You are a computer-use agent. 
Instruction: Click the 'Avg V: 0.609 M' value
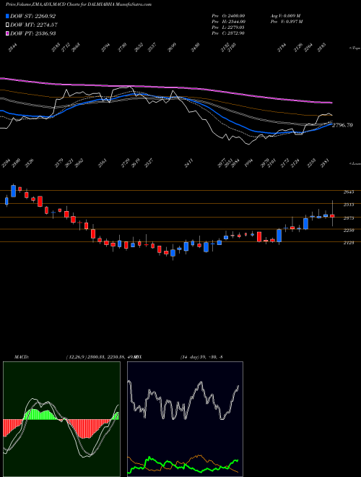[x=285, y=16]
